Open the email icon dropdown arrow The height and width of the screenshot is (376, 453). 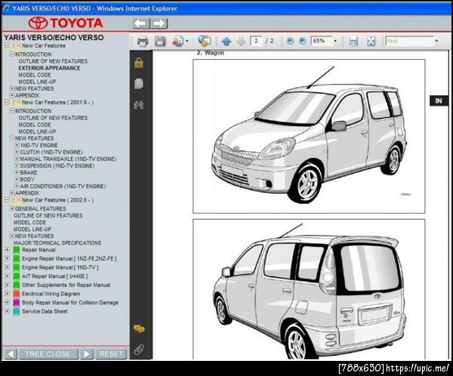(x=187, y=41)
